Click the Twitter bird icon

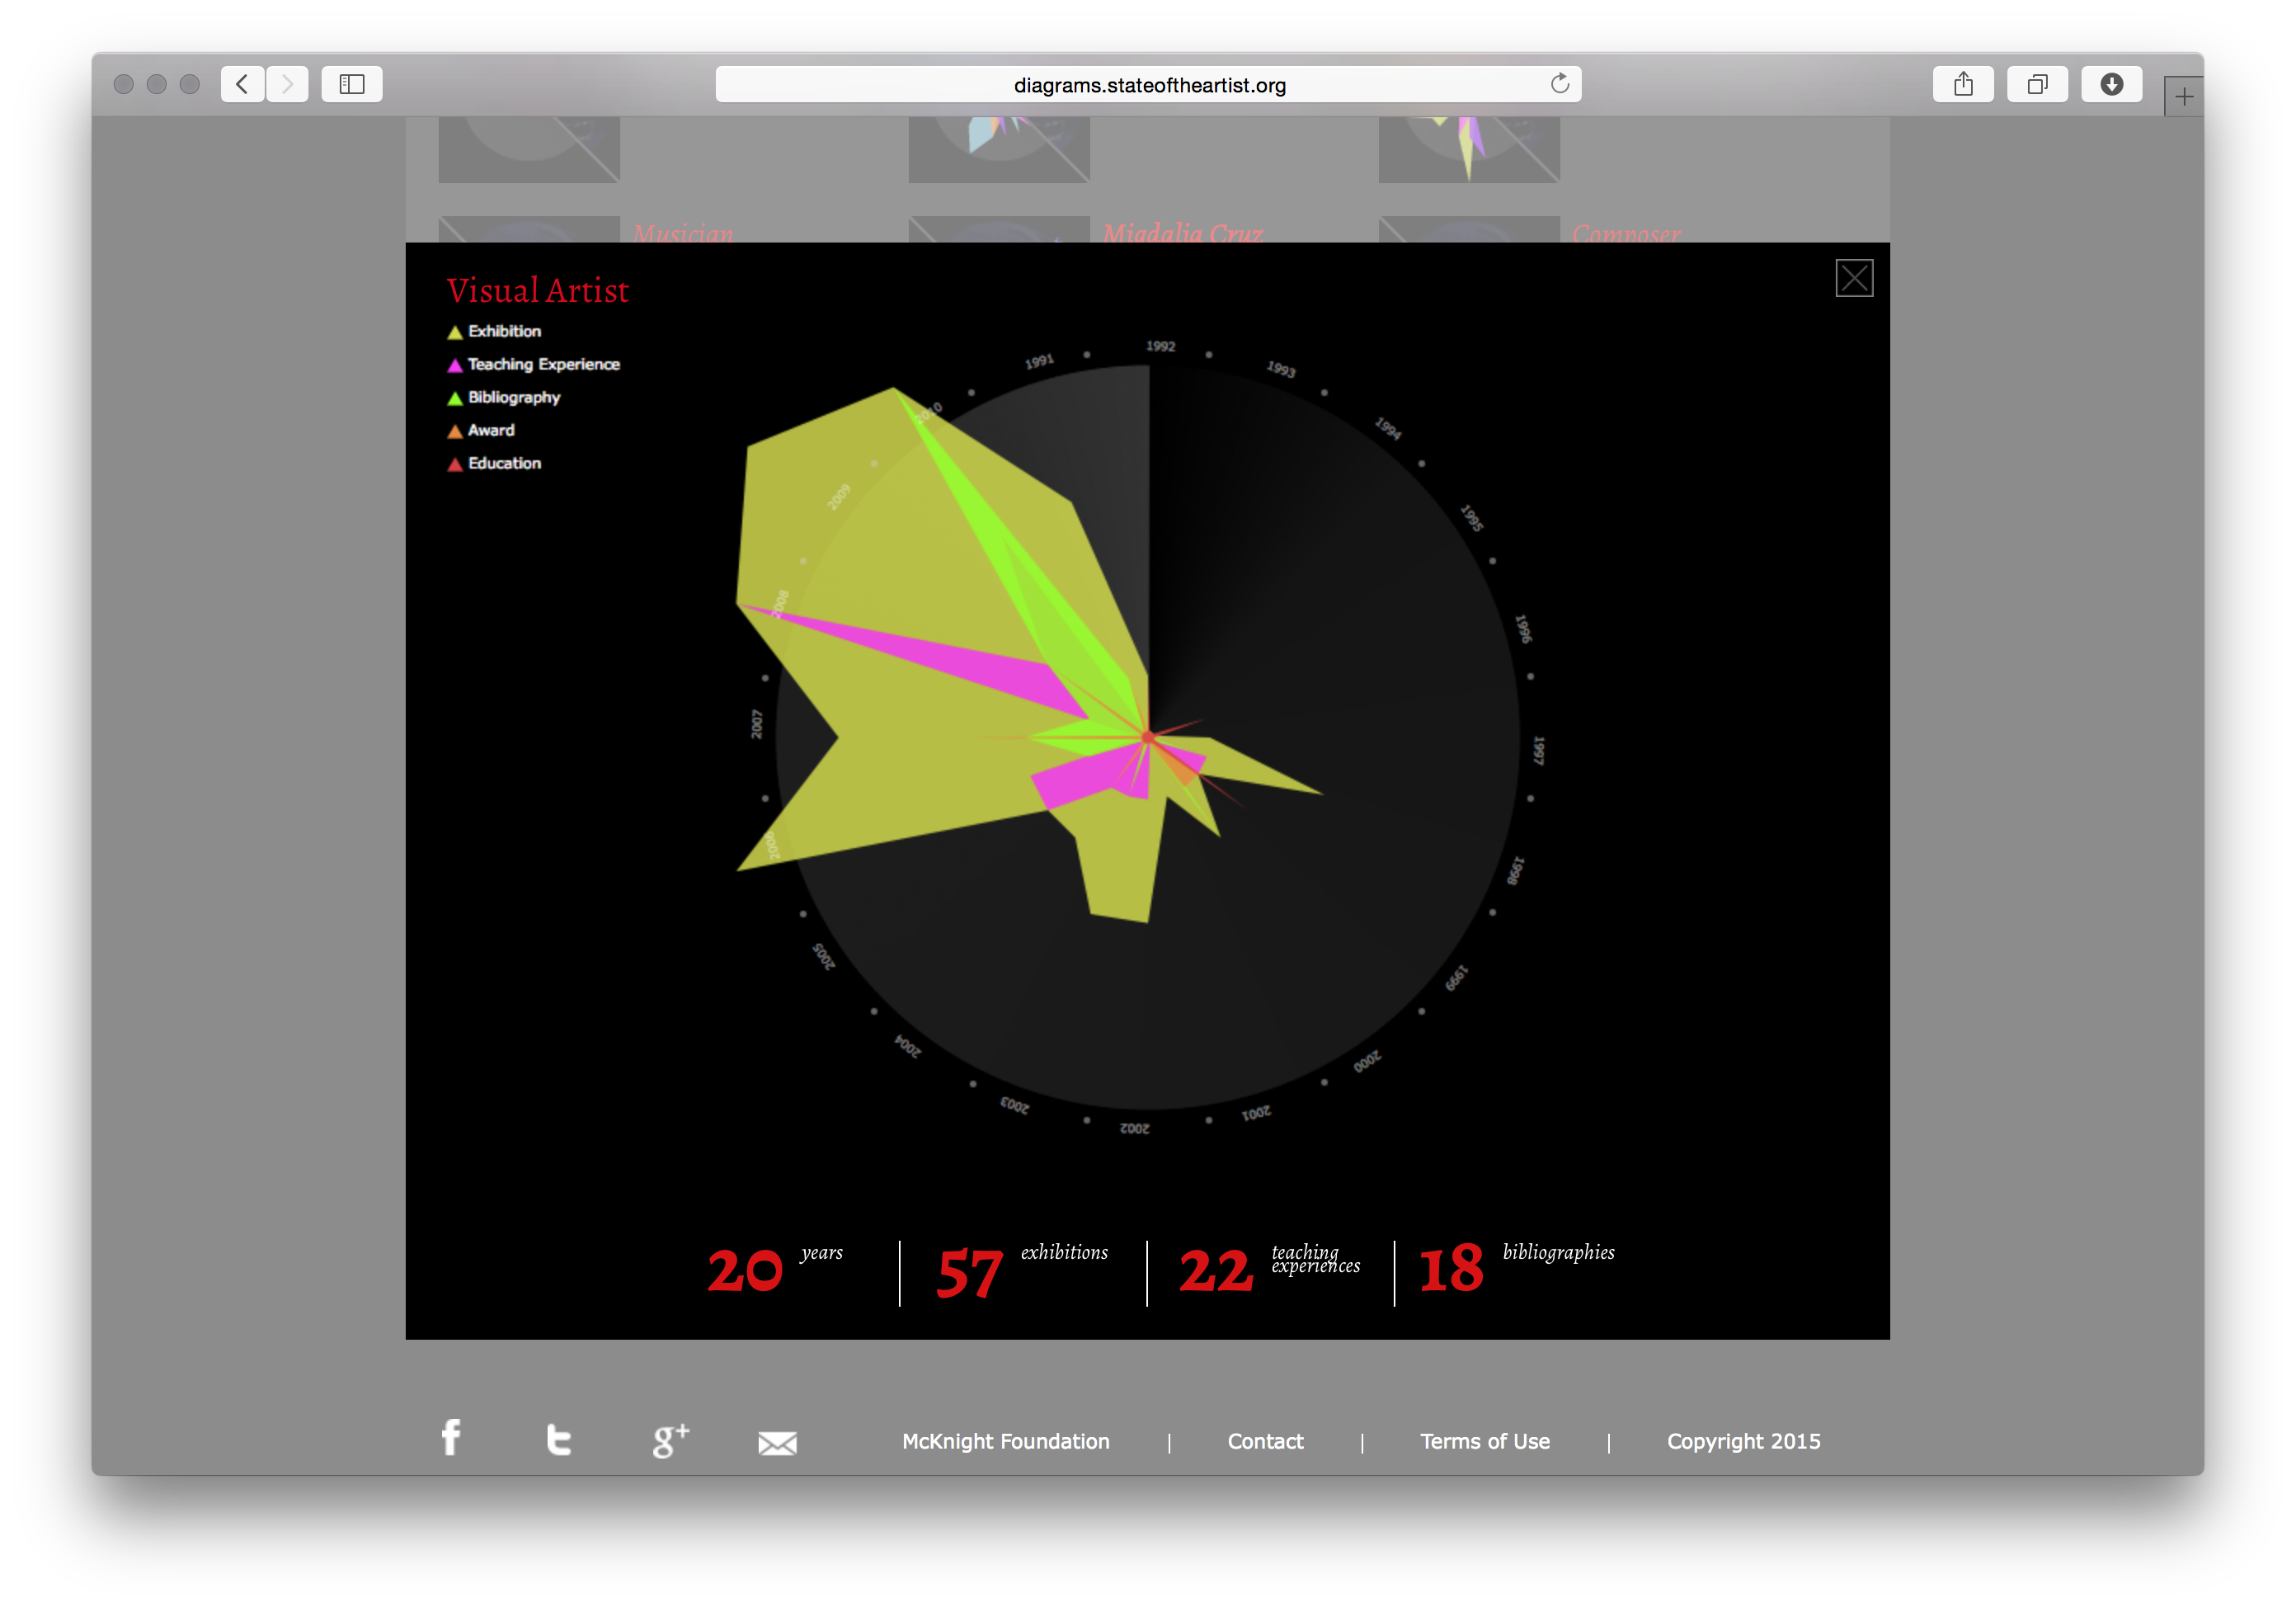(560, 1440)
